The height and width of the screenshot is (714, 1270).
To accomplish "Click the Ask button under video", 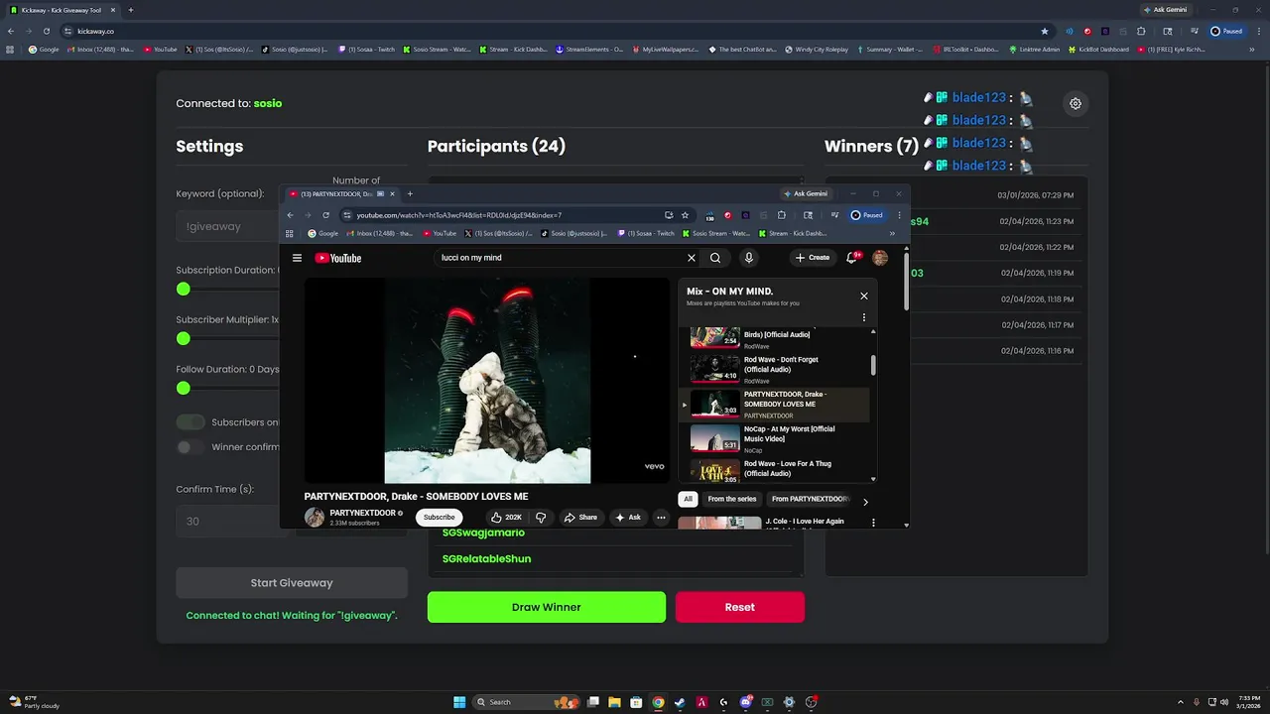I will (628, 517).
